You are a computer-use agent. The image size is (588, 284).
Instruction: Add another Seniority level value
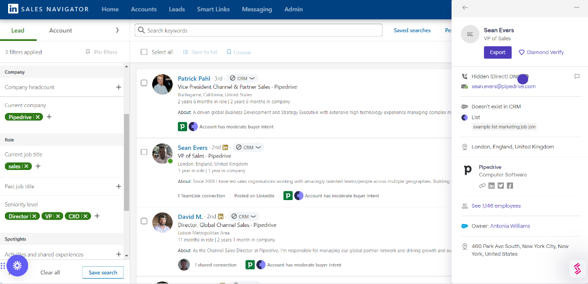coord(97,216)
